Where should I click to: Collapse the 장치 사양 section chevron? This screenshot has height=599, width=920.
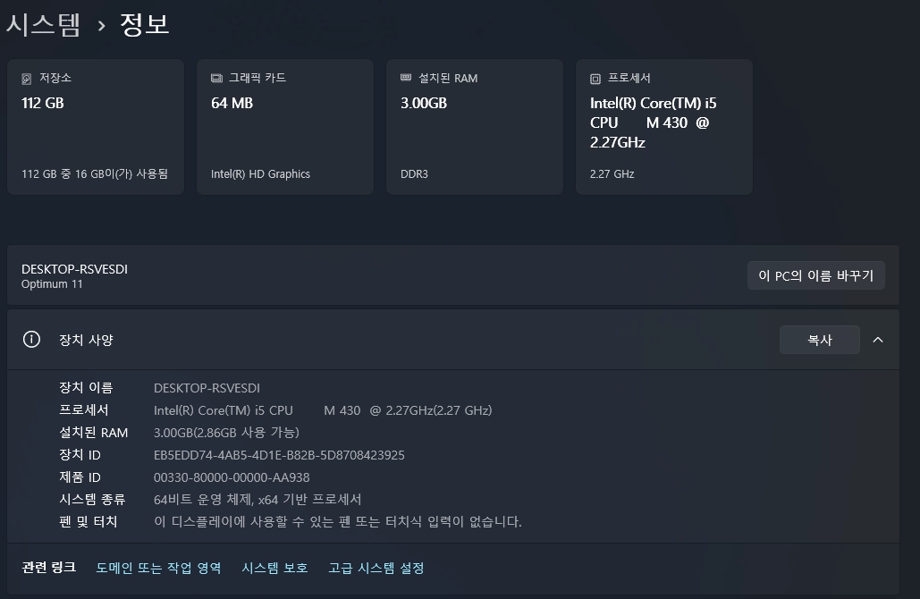coord(878,340)
